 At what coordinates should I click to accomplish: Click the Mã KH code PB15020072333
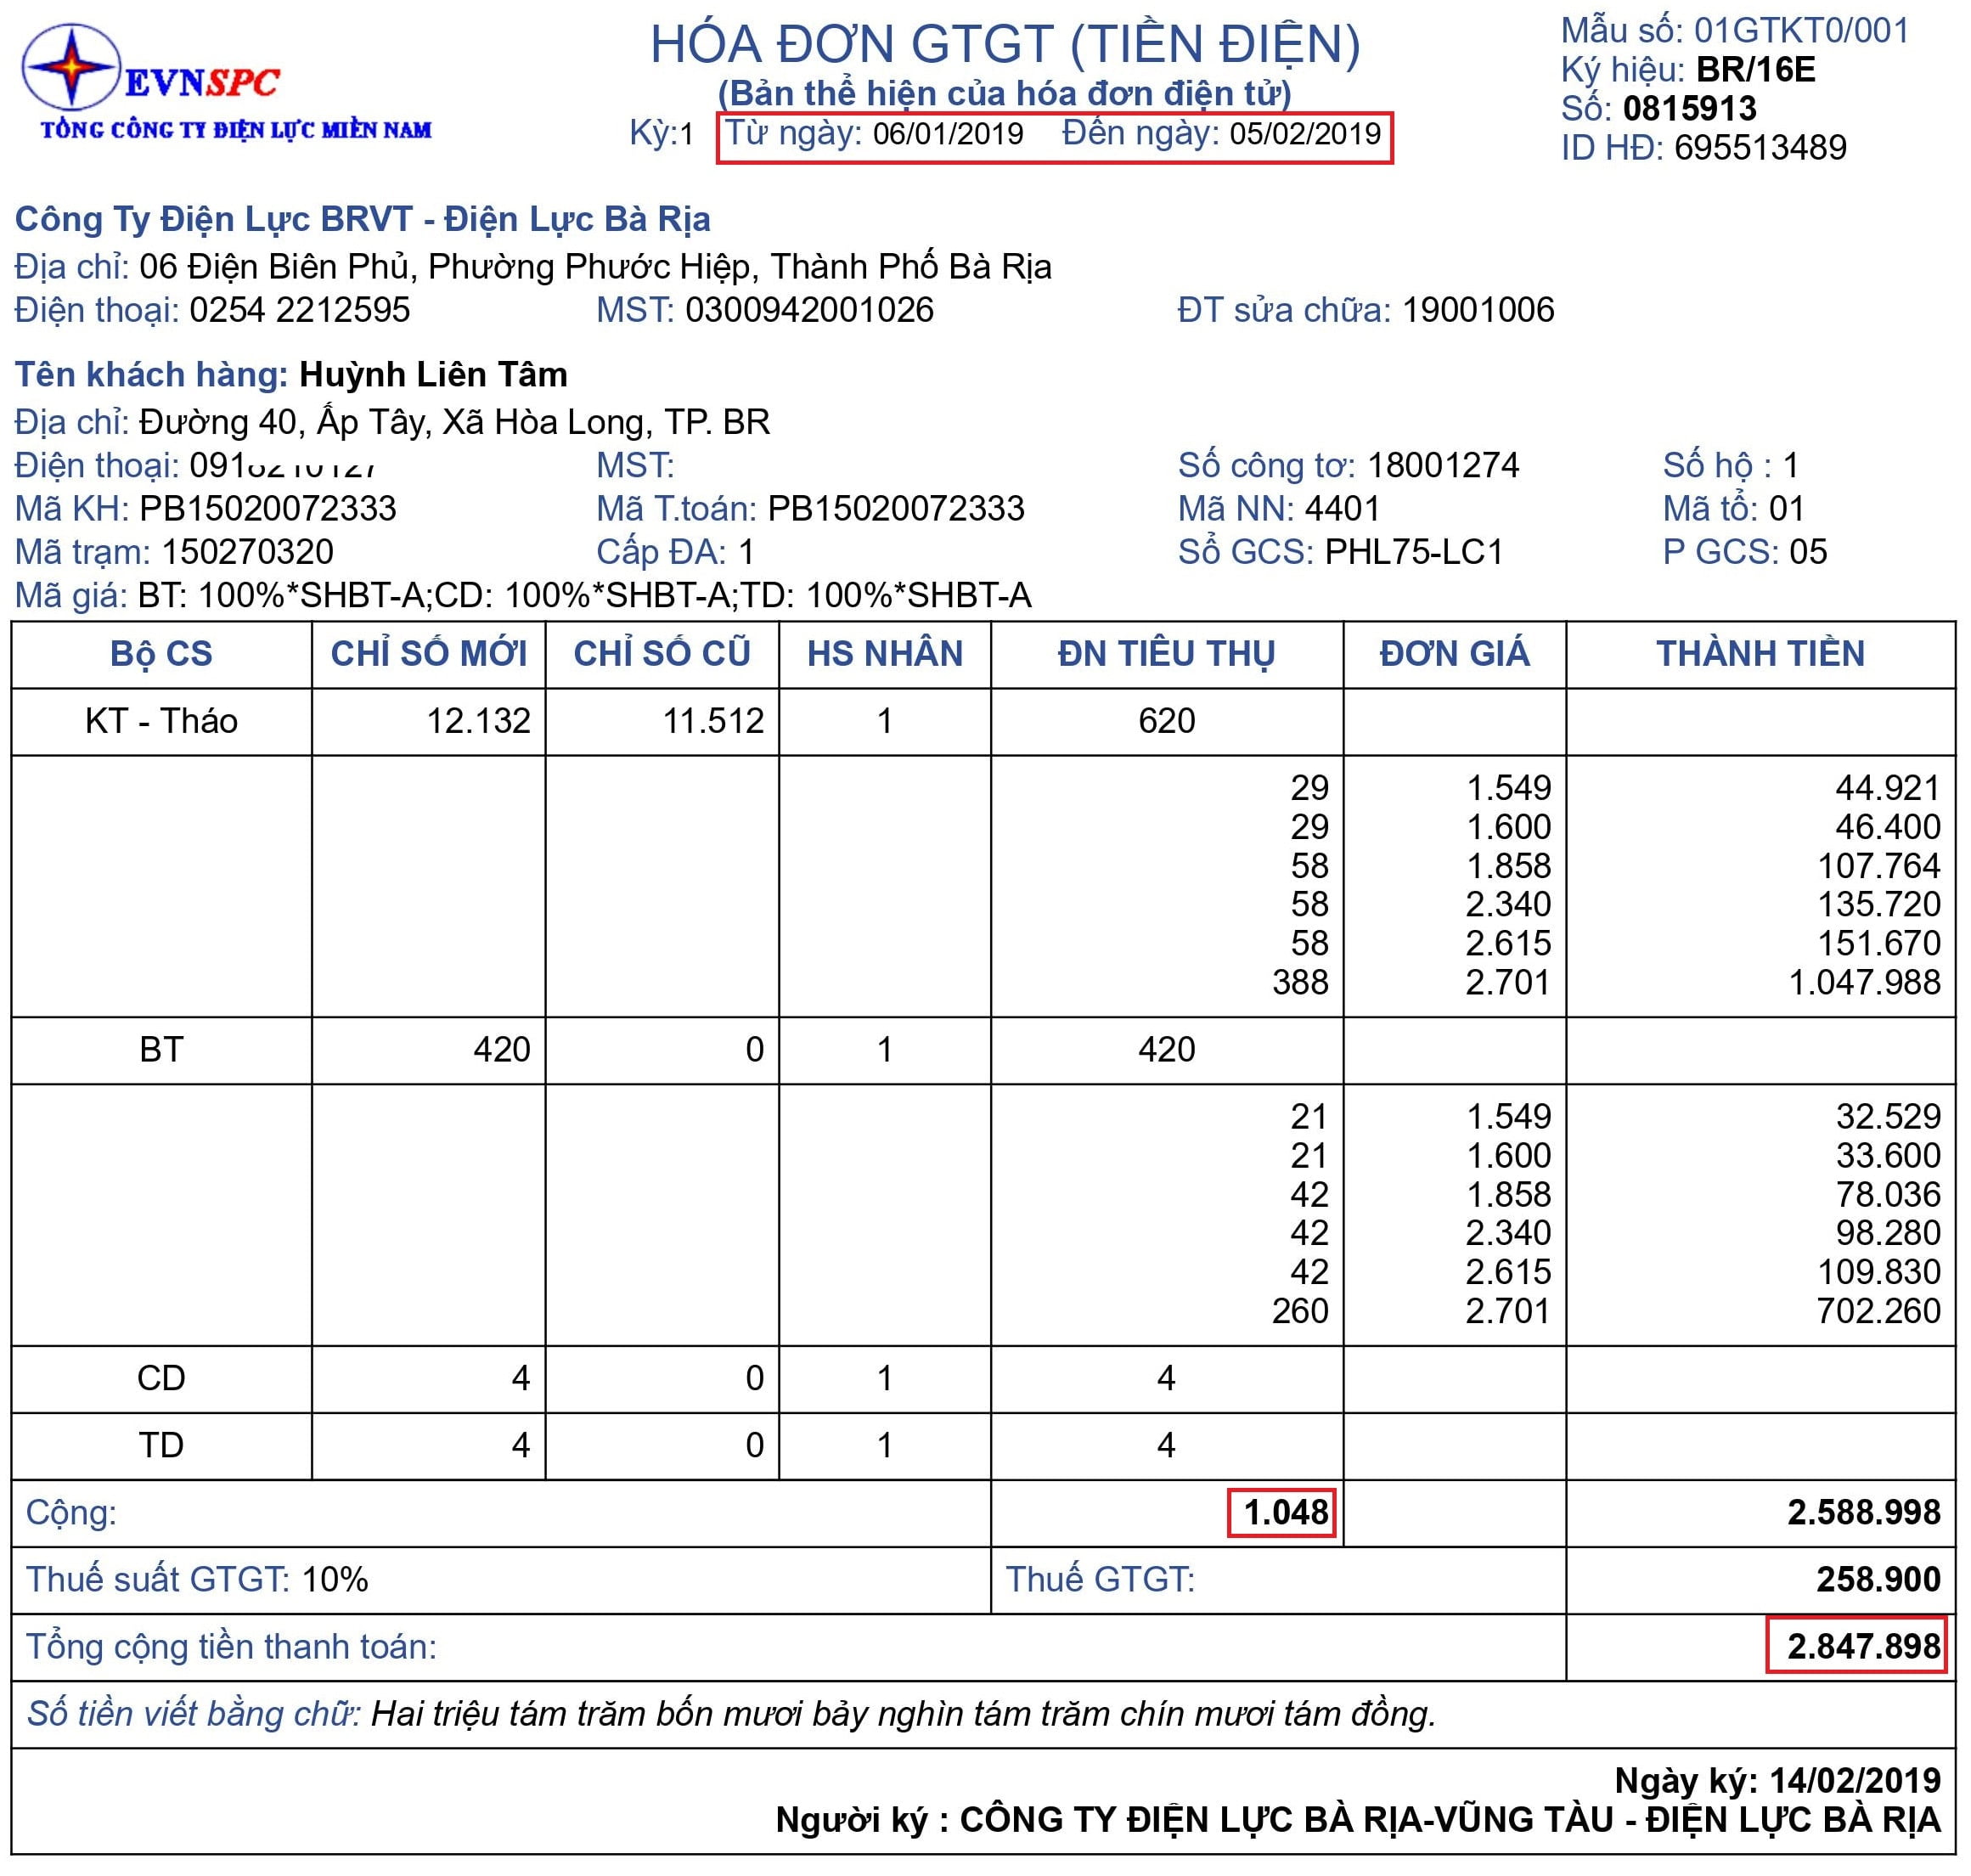pyautogui.click(x=268, y=508)
